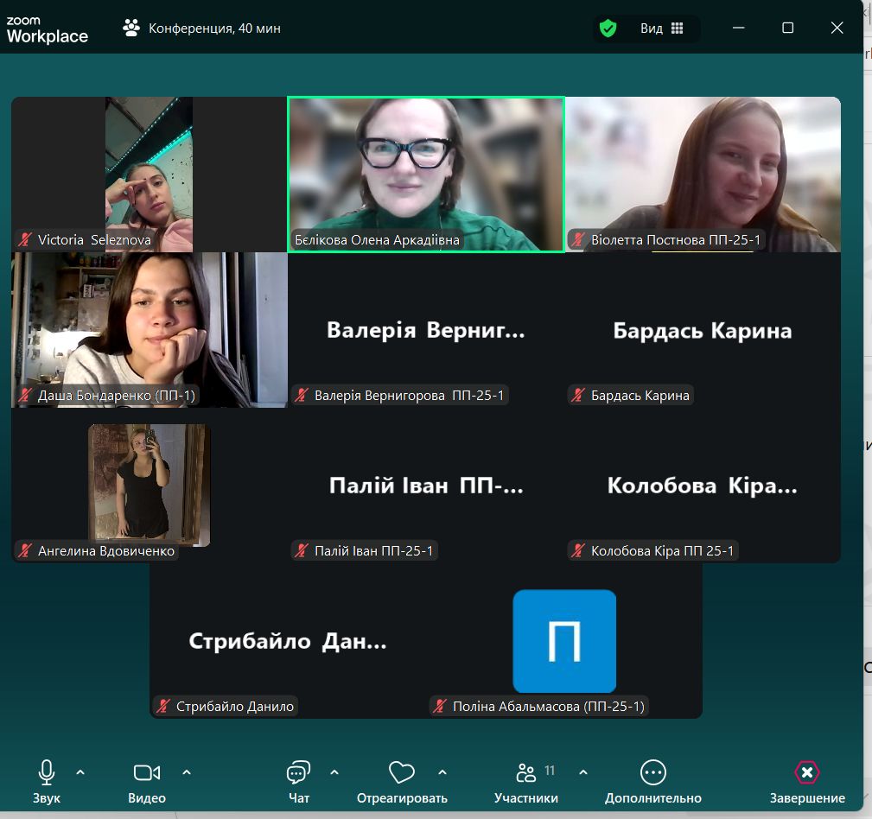Click muted mic icon on Стрибайло Данило
872x819 pixels.
(163, 707)
